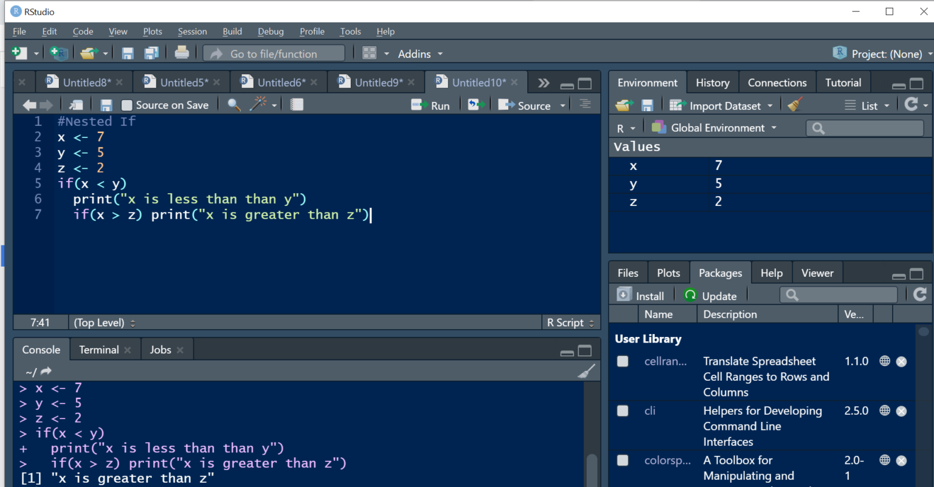934x487 pixels.
Task: Check the cli package checkbox
Action: click(x=623, y=411)
